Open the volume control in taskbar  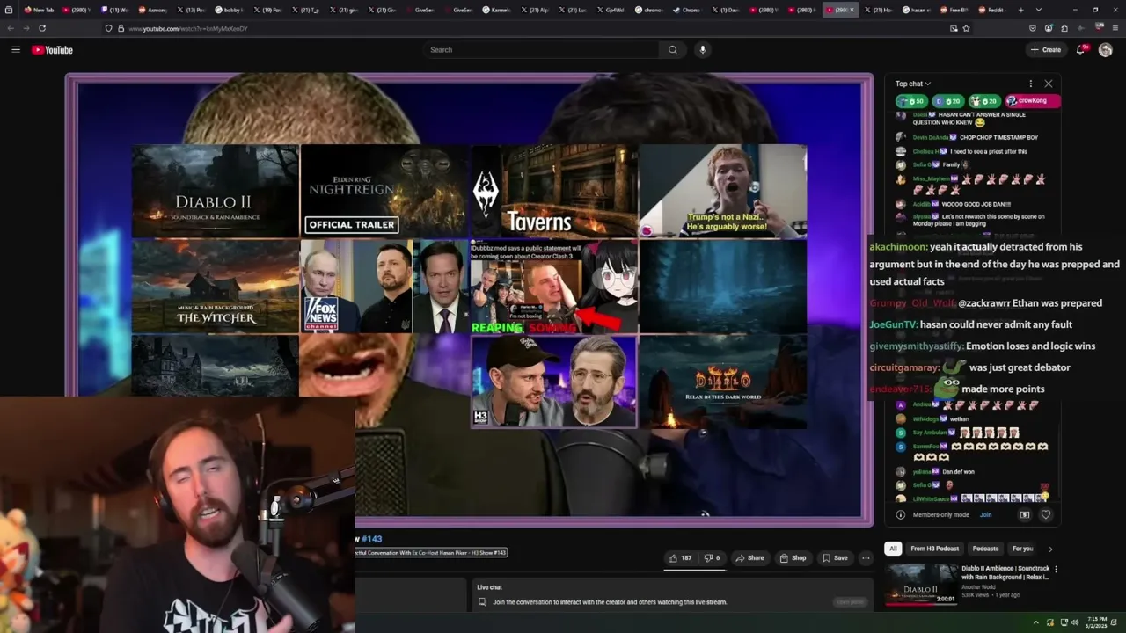pos(1075,622)
